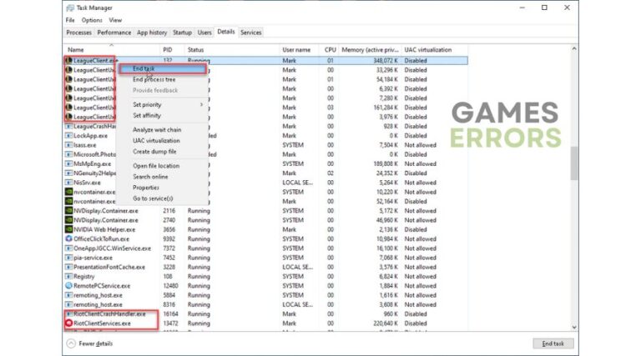Click the RiotClientCrashHandler.exe icon
Screen dimensions: 641x356
click(x=69, y=313)
